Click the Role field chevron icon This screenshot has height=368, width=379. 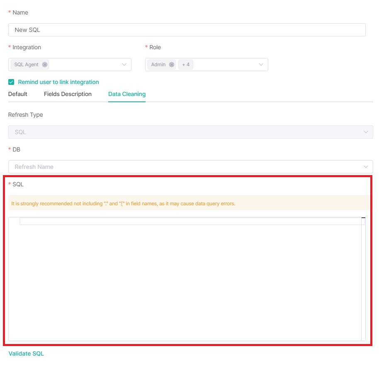click(261, 65)
